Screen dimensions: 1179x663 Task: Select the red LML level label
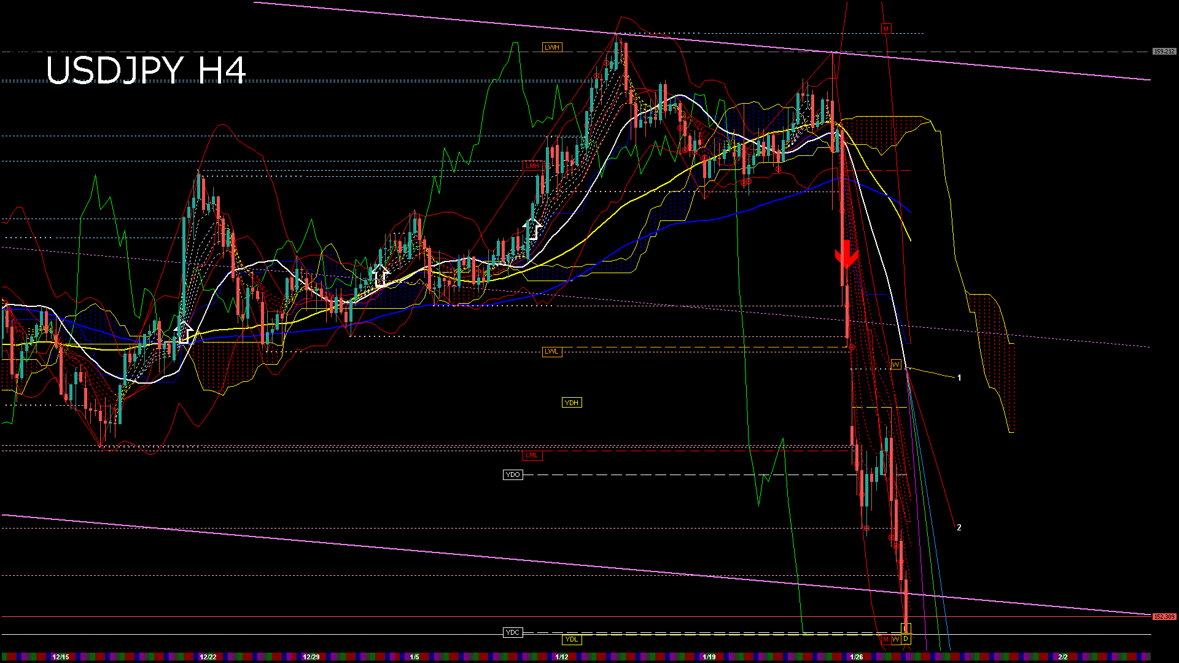(x=532, y=456)
